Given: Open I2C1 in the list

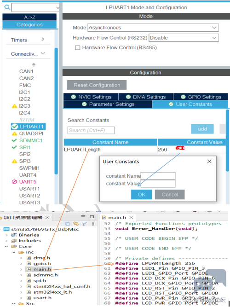Looking at the screenshot, I should pos(25,92).
